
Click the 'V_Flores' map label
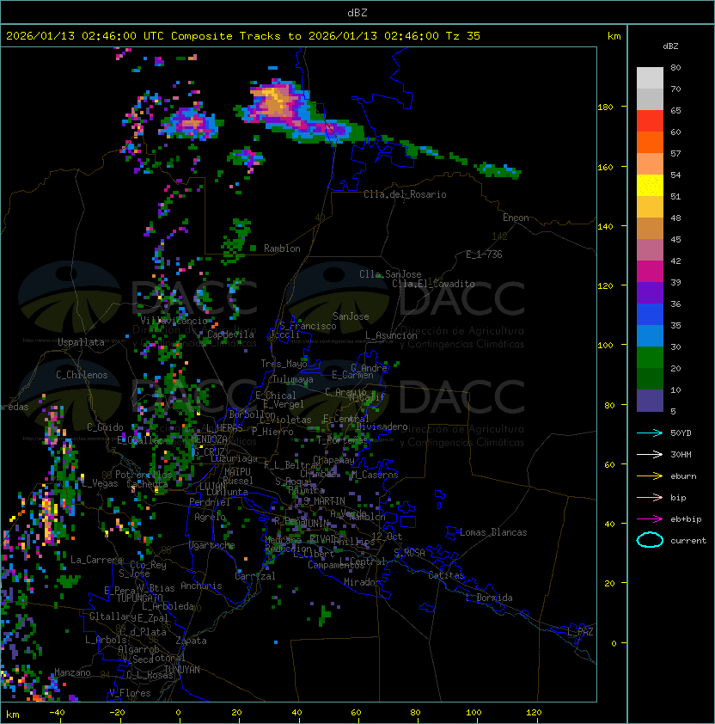[x=130, y=693]
